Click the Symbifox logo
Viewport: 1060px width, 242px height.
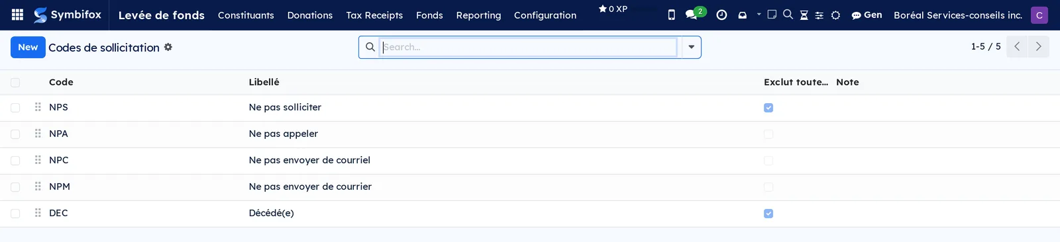coord(68,15)
